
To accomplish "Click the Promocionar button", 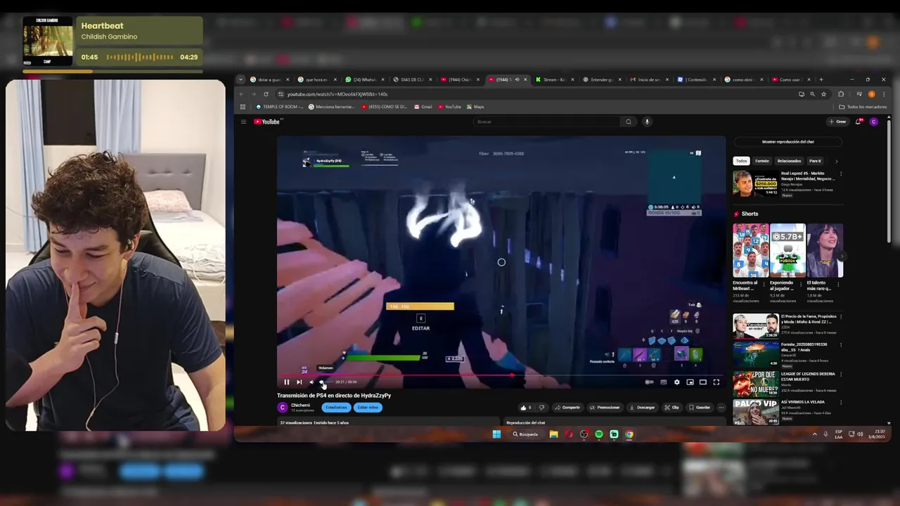I will pyautogui.click(x=605, y=408).
